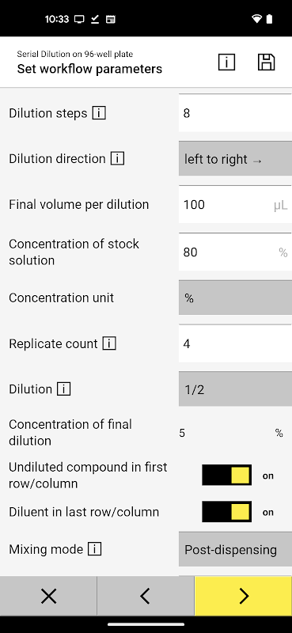Edit Replicate count value 4
The width and height of the screenshot is (292, 633).
coord(236,343)
